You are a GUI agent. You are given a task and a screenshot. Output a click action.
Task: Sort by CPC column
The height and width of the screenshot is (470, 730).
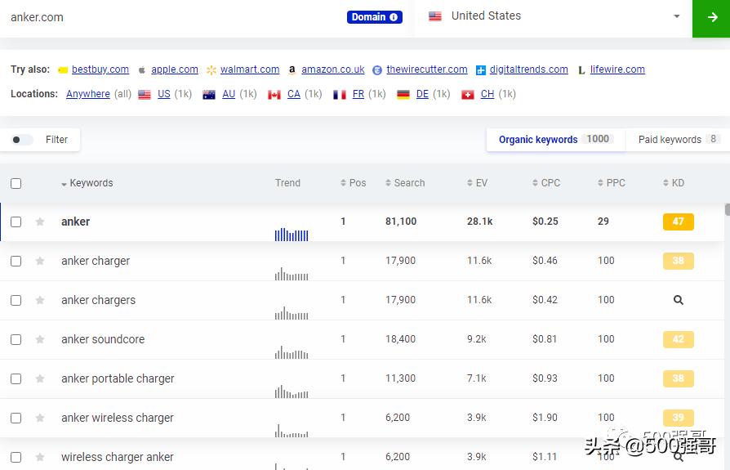[546, 183]
